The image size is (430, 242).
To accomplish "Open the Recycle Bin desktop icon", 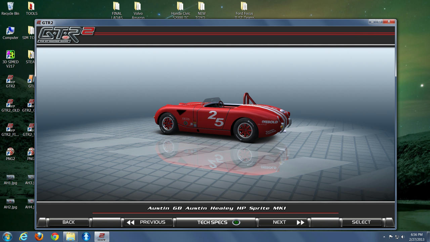I will pos(10,8).
